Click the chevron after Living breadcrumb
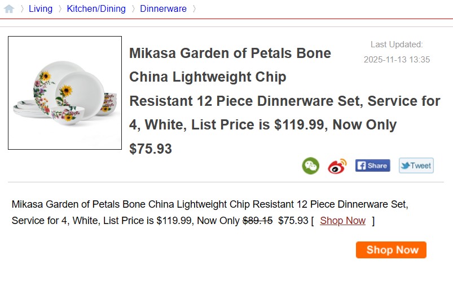 click(x=60, y=9)
